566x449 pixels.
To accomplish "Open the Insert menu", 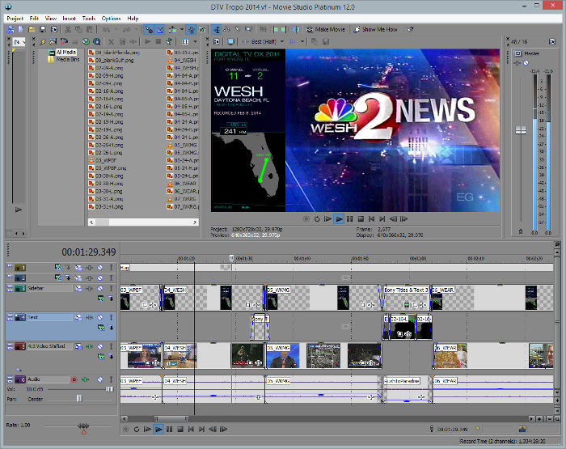I will [69, 18].
